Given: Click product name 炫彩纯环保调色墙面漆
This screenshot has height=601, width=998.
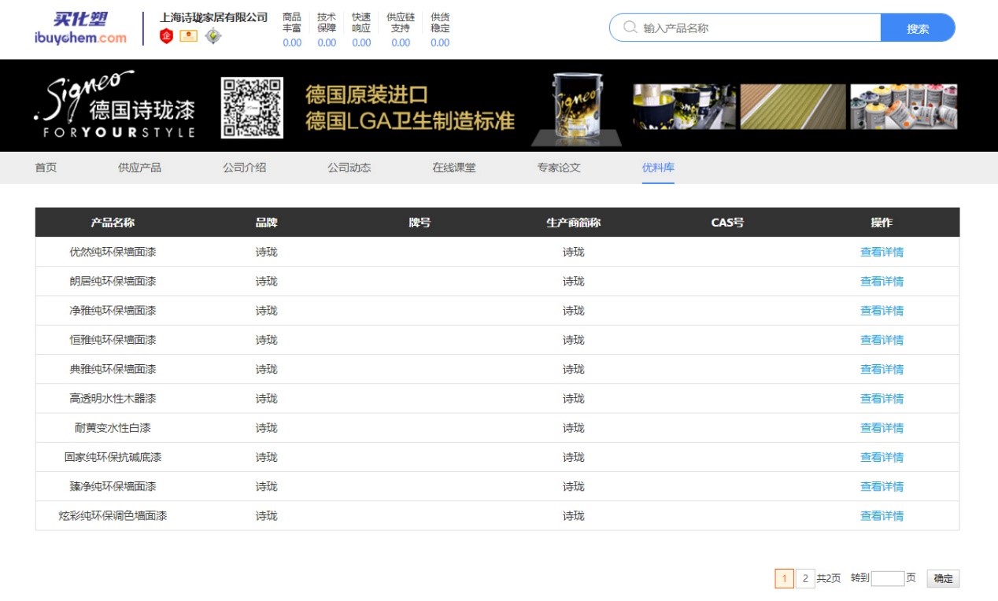Looking at the screenshot, I should coord(113,516).
